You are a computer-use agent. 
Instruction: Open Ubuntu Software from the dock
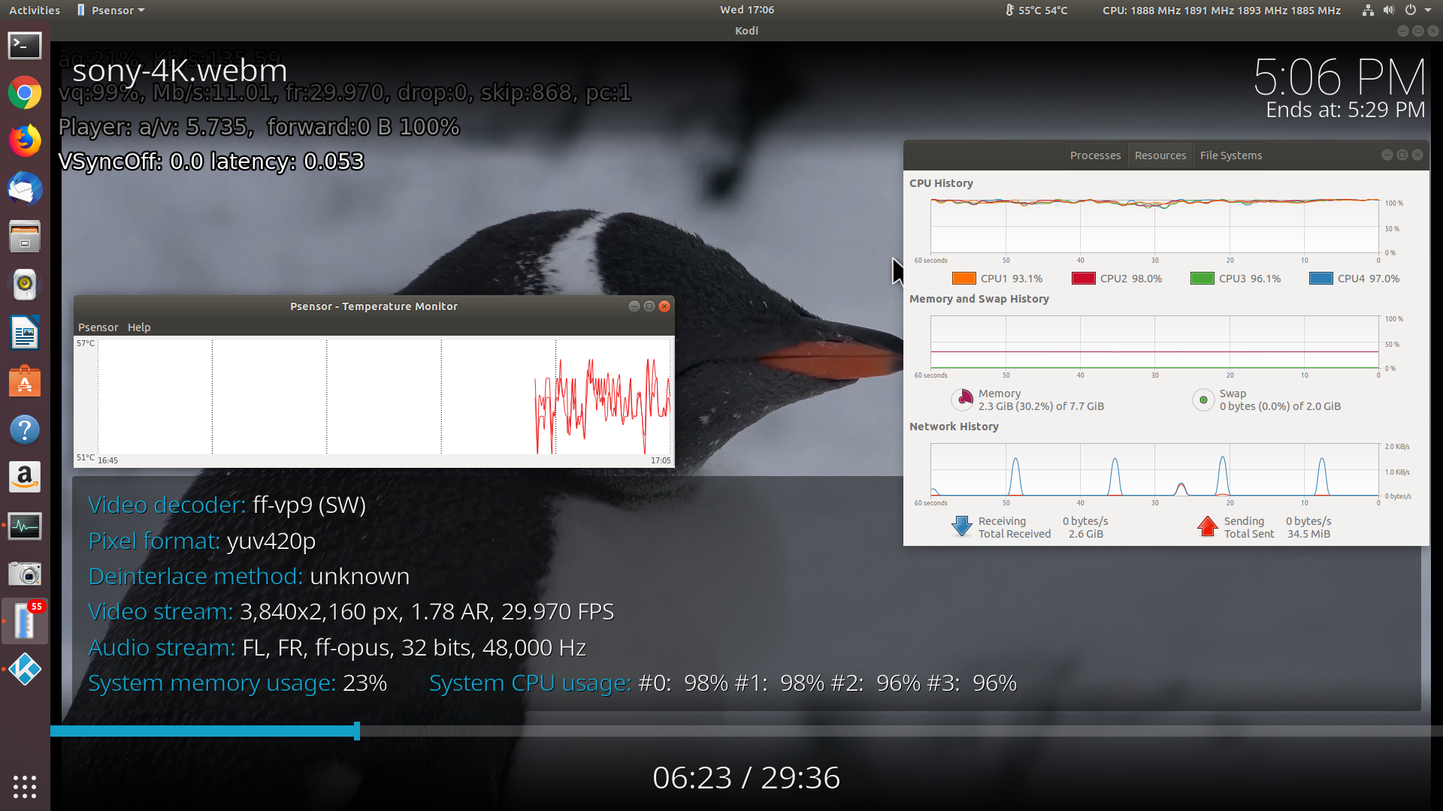pyautogui.click(x=25, y=381)
